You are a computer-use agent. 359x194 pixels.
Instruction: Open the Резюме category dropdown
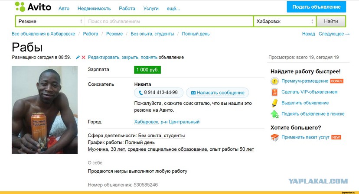(x=50, y=21)
